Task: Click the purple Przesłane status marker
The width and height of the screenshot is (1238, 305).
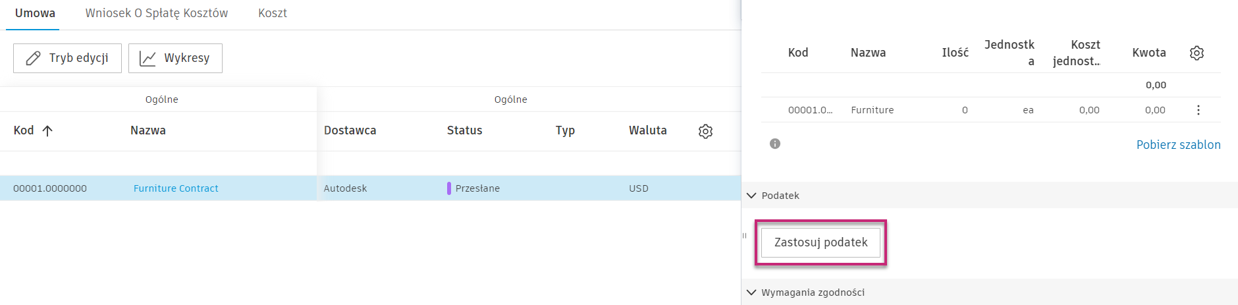Action: pyautogui.click(x=449, y=188)
